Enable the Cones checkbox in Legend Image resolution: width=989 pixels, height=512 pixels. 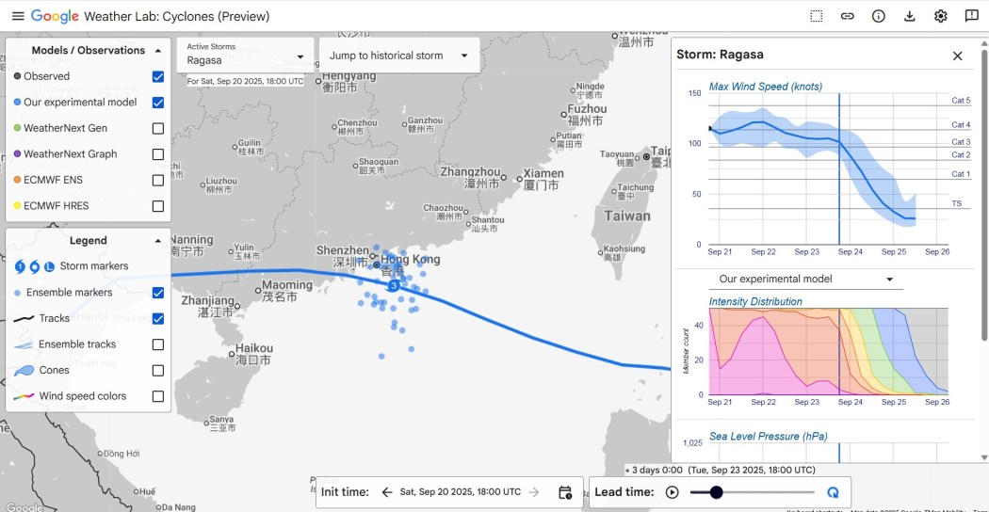[158, 371]
